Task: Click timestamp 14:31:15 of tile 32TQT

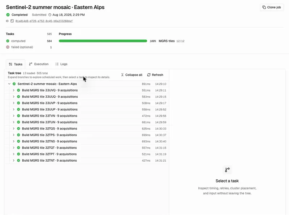Action: 160,148
